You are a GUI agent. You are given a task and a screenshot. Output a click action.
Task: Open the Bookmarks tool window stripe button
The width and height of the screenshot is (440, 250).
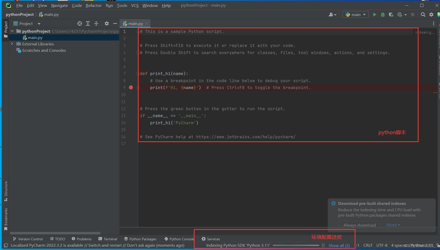[x=6, y=219]
